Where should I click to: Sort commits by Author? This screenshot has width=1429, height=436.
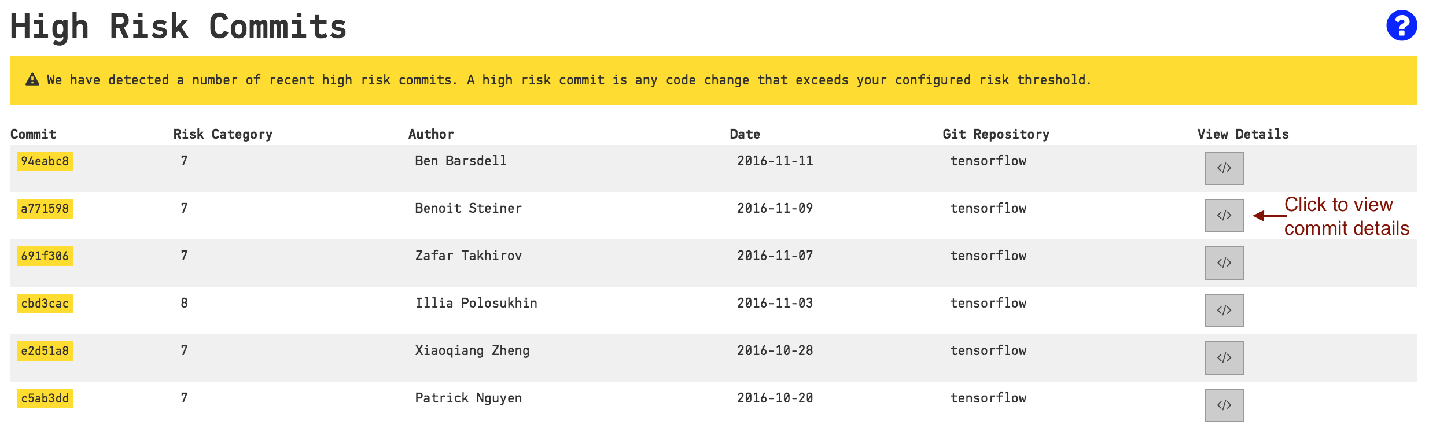[x=430, y=134]
